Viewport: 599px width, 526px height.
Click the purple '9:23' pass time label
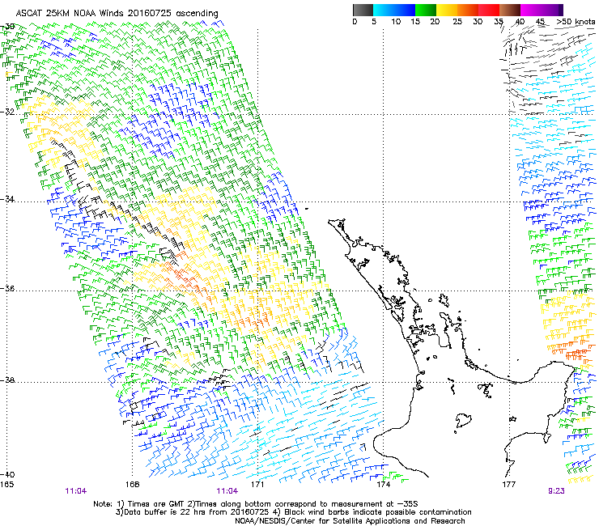[556, 491]
